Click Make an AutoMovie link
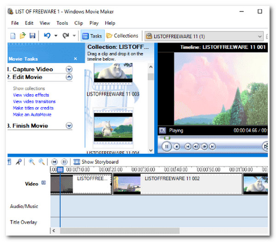 click(x=32, y=115)
